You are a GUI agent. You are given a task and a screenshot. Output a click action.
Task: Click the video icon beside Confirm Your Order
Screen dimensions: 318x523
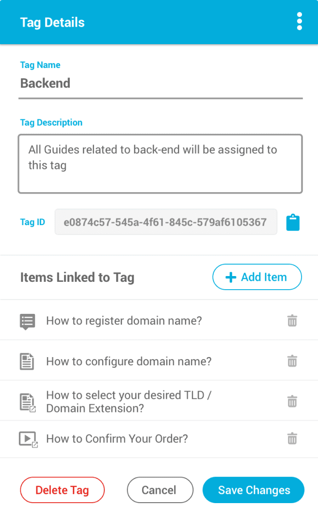28,439
